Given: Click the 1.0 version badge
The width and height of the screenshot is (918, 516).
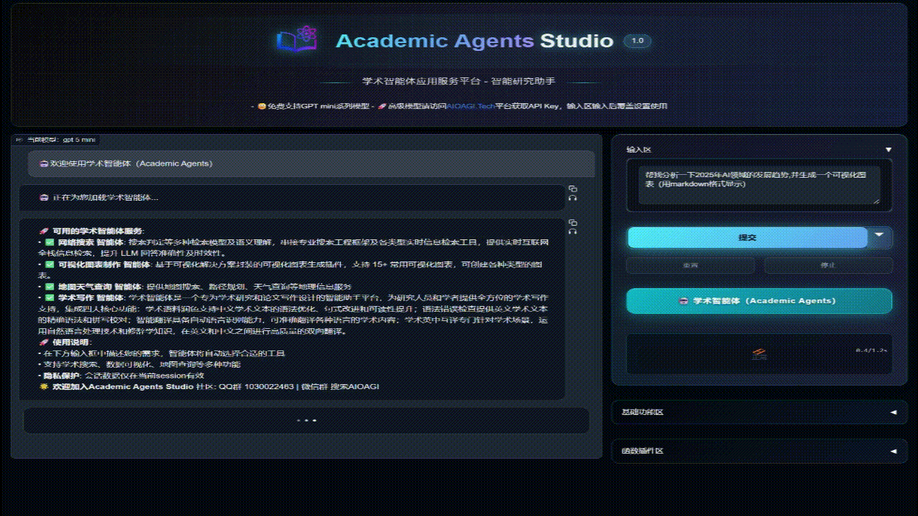Looking at the screenshot, I should coord(637,41).
